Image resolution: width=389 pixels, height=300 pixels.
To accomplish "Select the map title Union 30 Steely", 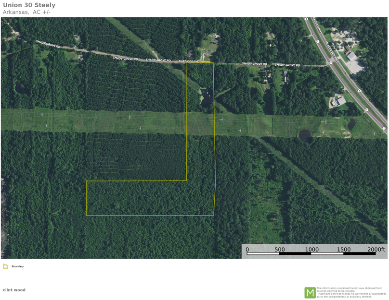I will pyautogui.click(x=29, y=5).
